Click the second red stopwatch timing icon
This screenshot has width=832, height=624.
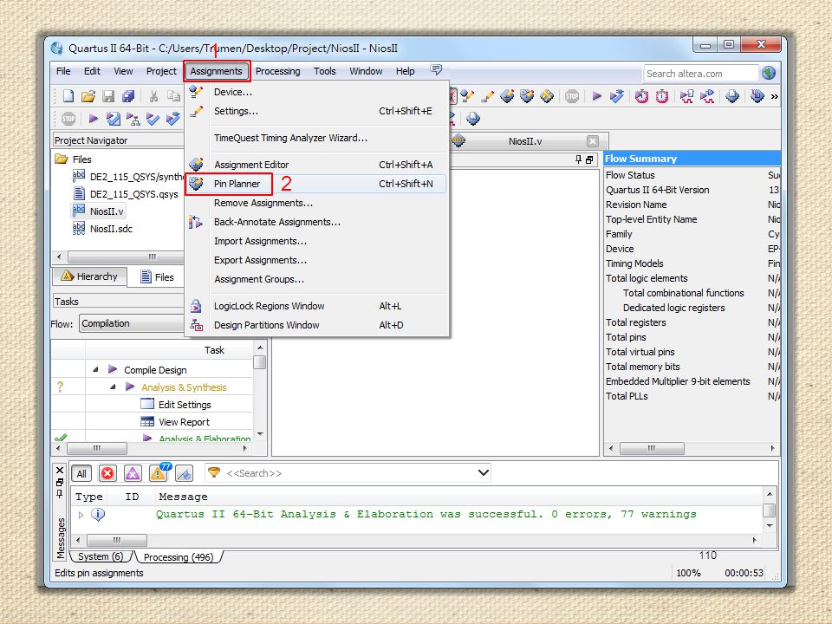[x=661, y=96]
